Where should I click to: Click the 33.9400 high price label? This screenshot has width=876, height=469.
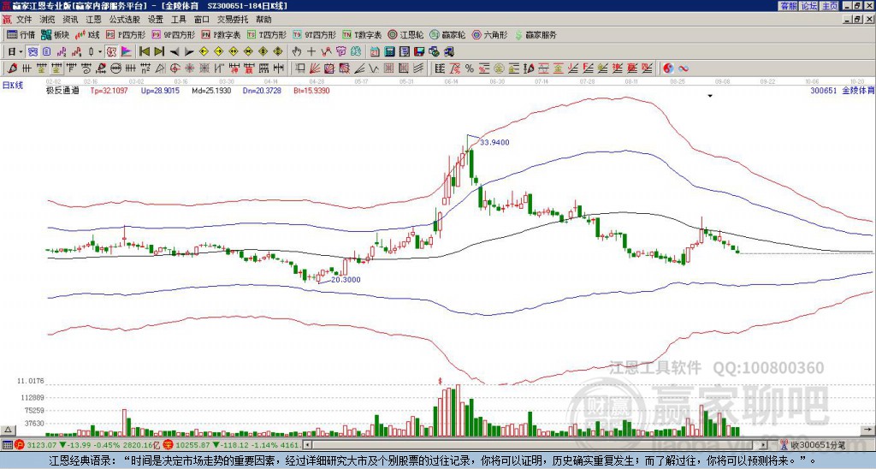(495, 143)
